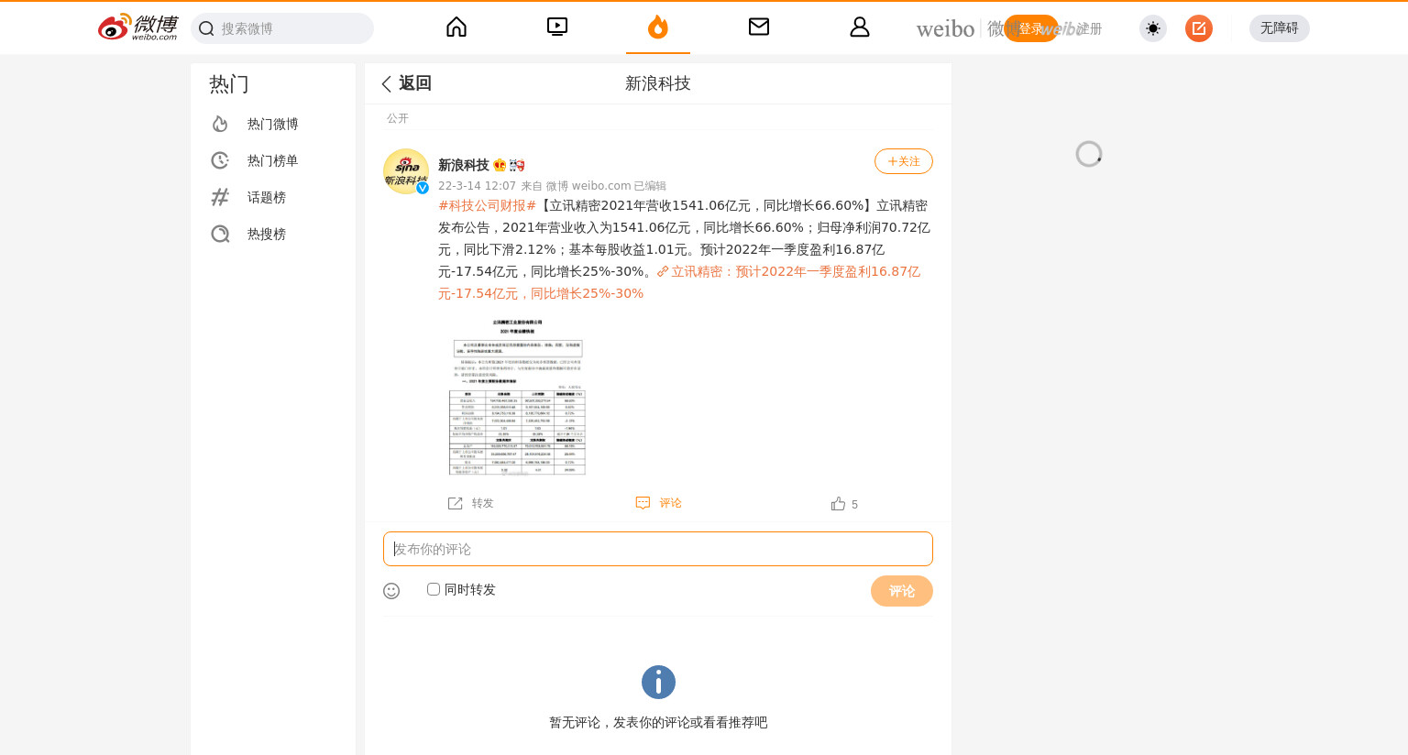Click the 22-3-14 12:07 timestamp
Viewport: 1408px width, 755px height.
pos(477,186)
